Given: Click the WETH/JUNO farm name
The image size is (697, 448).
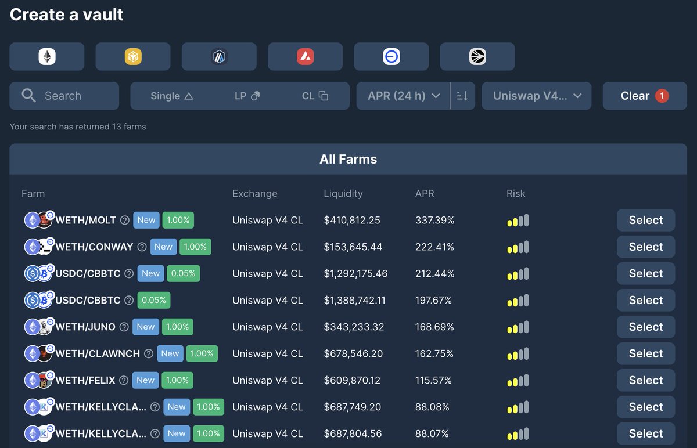Looking at the screenshot, I should [x=85, y=327].
